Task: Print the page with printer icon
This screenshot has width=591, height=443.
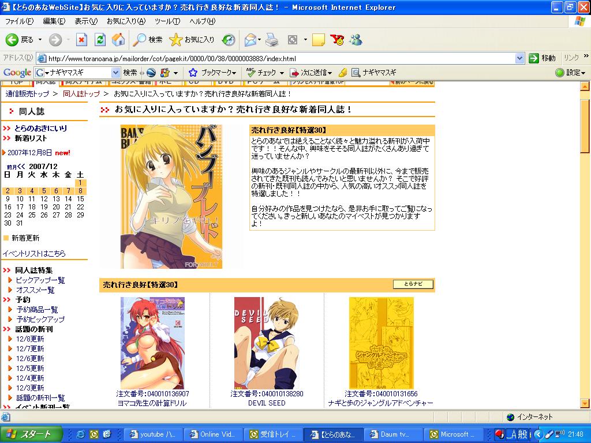Action: (x=272, y=40)
